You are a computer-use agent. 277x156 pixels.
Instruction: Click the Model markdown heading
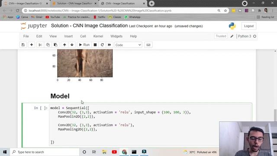coord(60,96)
